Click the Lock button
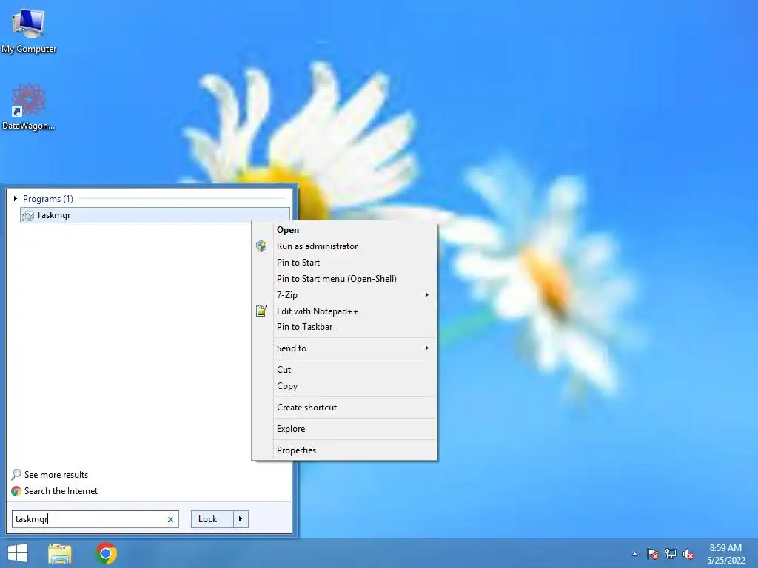The image size is (758, 568). (x=212, y=519)
